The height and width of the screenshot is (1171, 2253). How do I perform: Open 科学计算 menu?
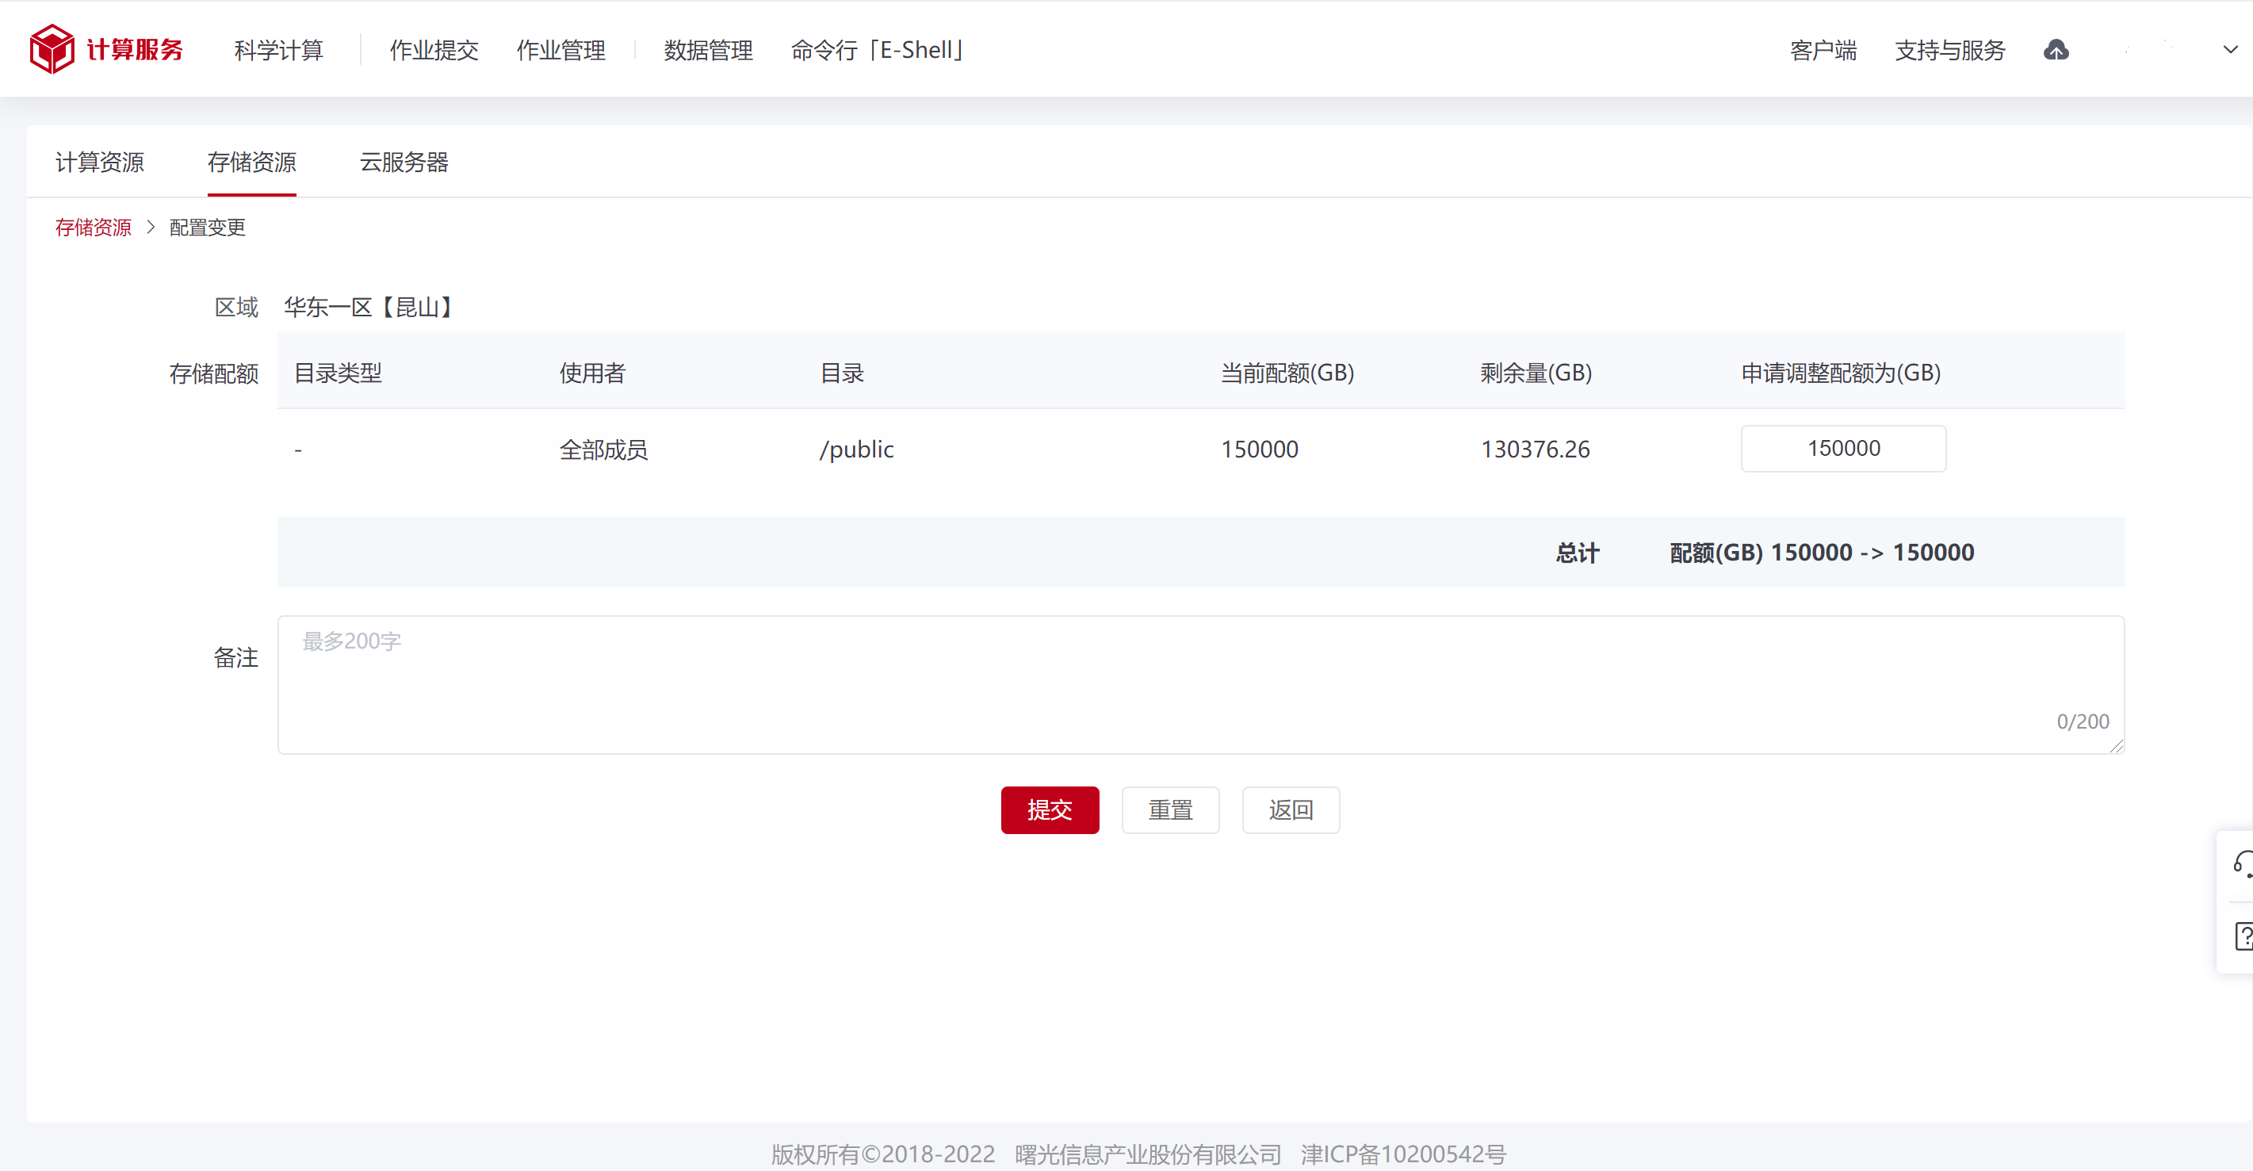point(279,50)
